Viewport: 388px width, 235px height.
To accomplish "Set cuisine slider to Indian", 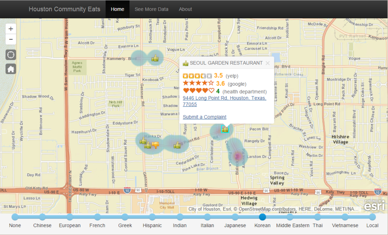I will 180,217.
